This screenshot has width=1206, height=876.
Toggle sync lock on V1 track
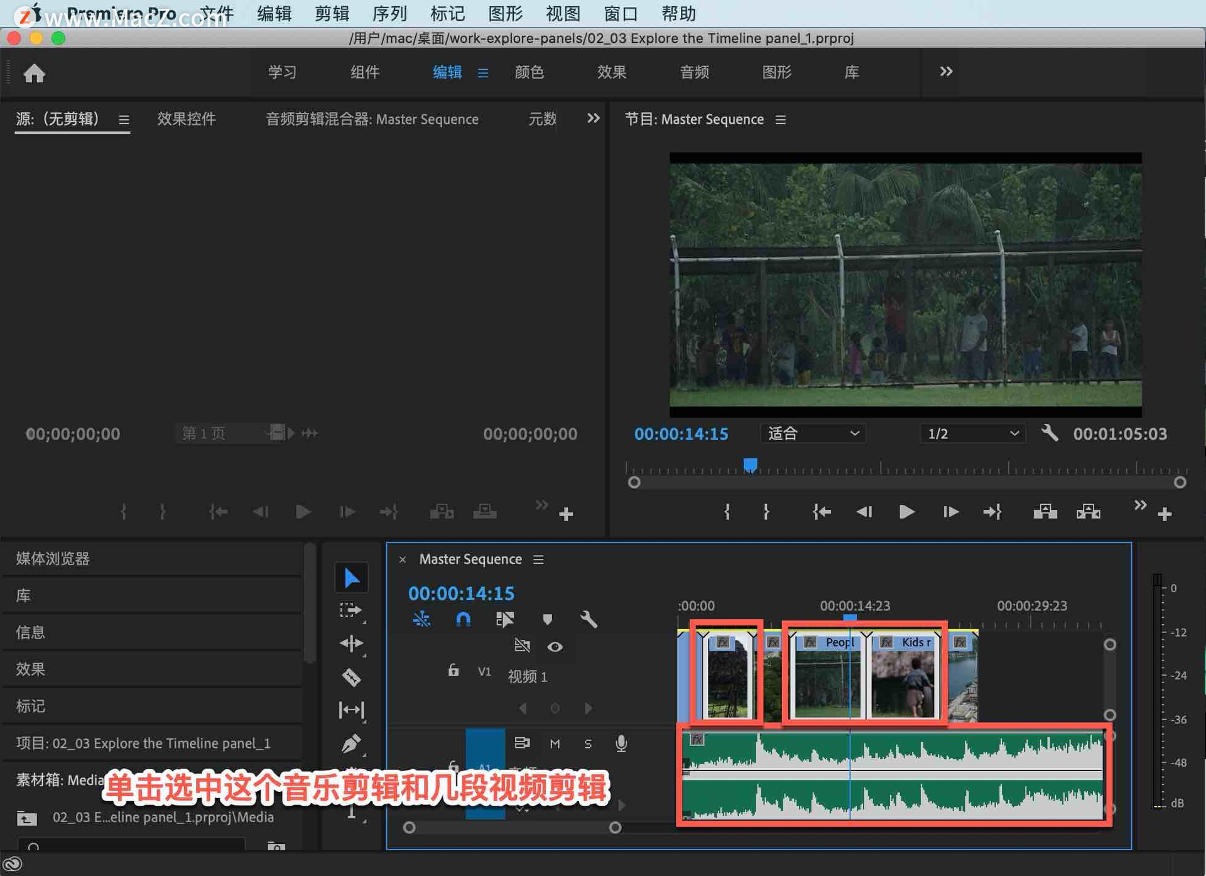coord(522,646)
